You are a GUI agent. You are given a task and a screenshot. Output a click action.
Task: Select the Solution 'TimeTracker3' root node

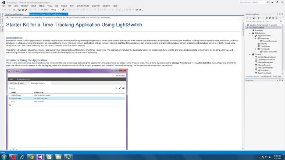coord(263,25)
